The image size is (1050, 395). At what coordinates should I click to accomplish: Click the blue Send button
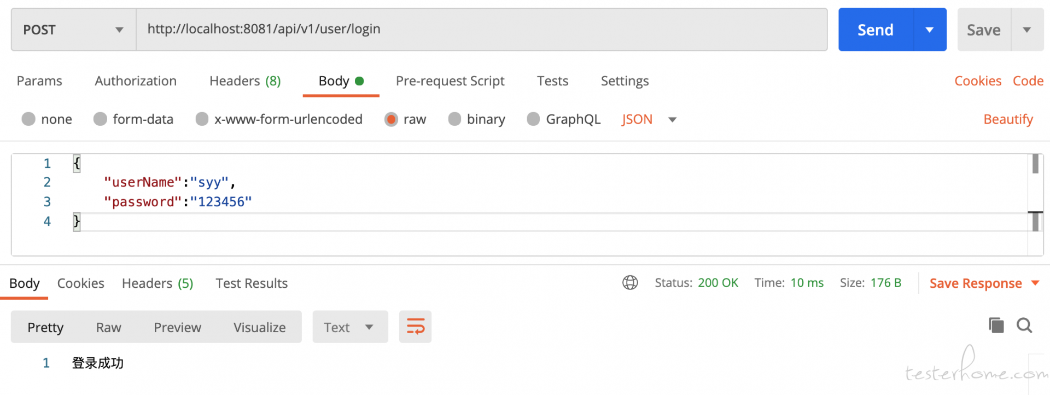tap(876, 30)
